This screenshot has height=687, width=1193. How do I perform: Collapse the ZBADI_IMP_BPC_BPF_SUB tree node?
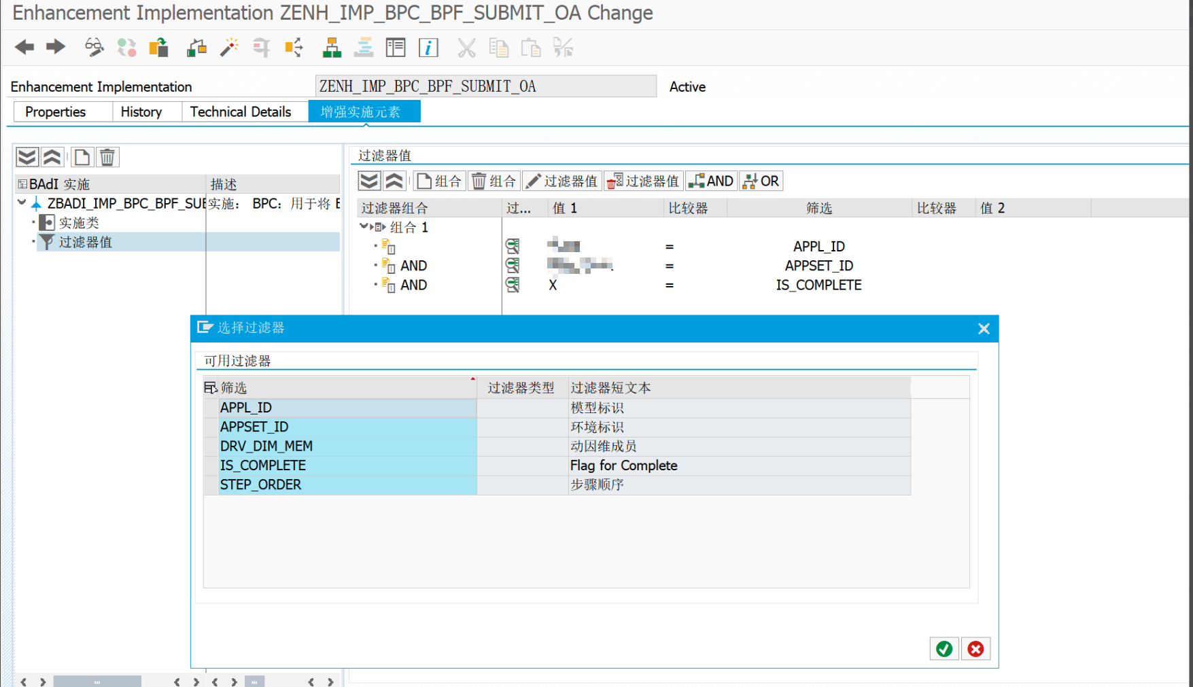tap(21, 202)
